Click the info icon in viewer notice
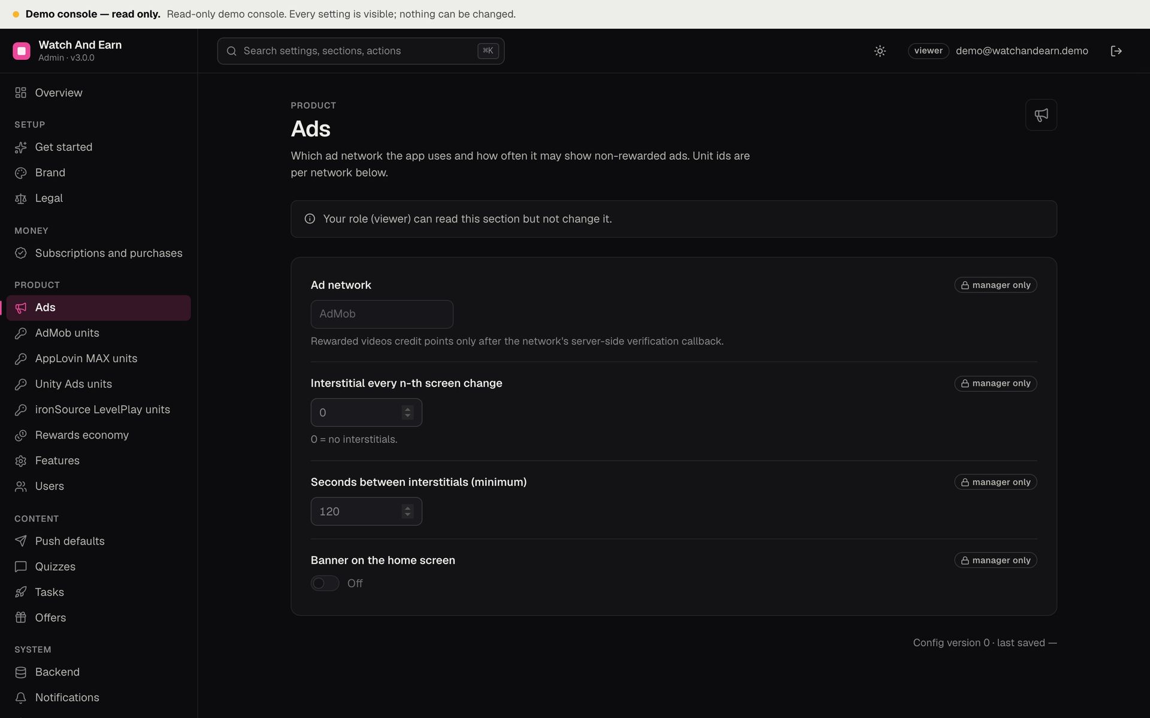Viewport: 1150px width, 718px height. click(310, 219)
